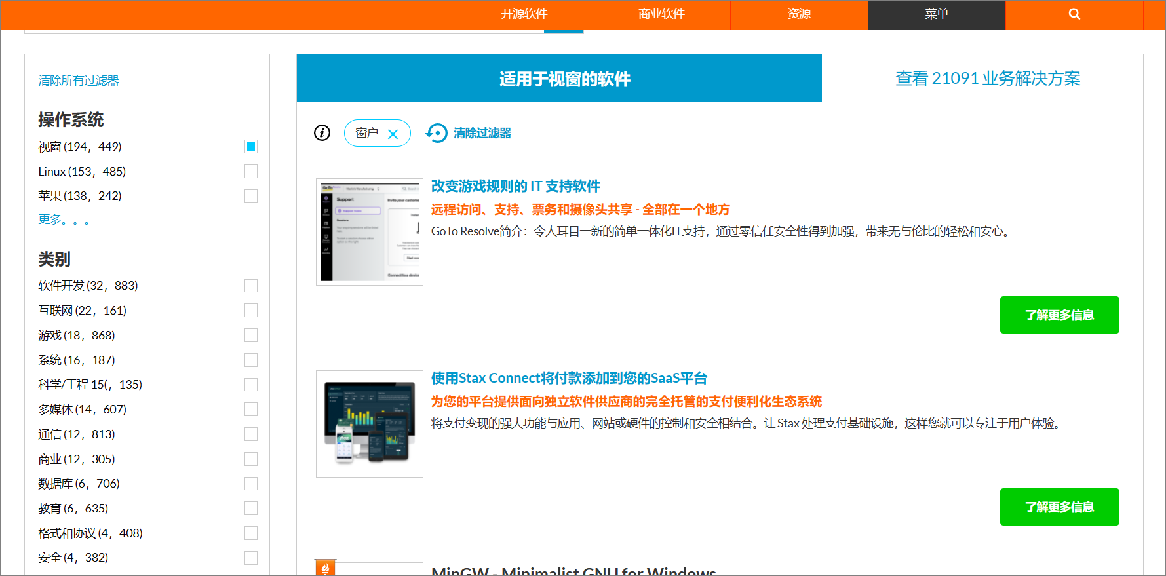This screenshot has height=576, width=1166.
Task: Click the 游戏 (18，868) category label
Action: (77, 336)
